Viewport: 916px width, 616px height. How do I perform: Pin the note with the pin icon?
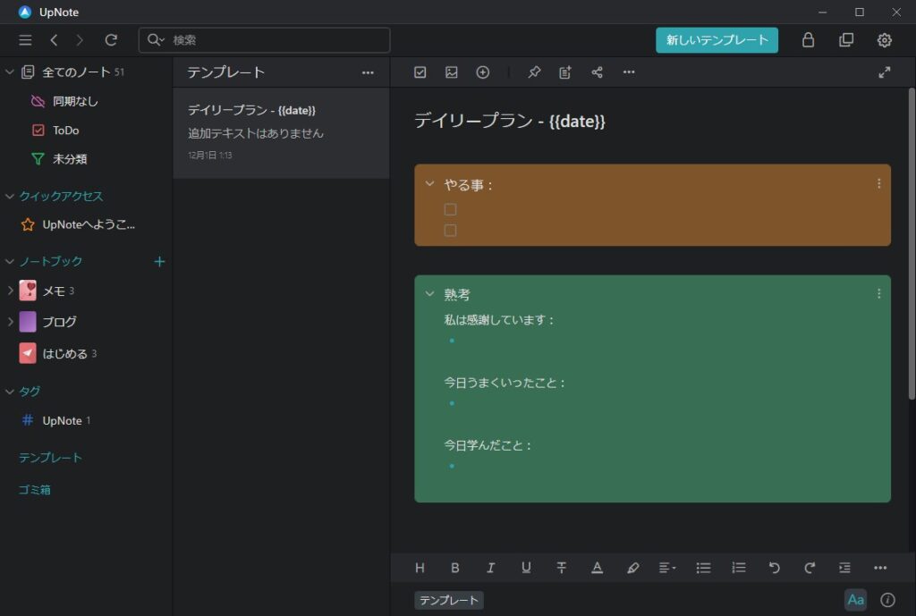[534, 72]
